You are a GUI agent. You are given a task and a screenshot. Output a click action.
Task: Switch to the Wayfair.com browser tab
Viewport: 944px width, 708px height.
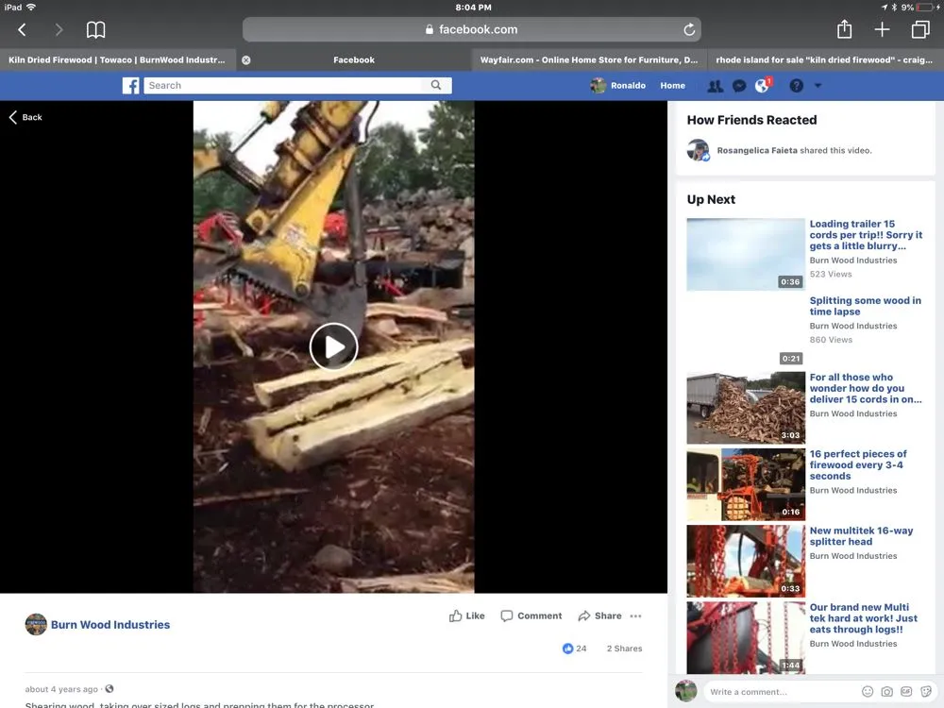pos(588,59)
